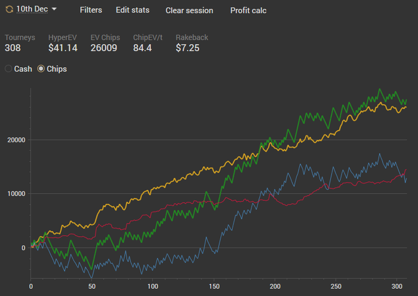Screen dimensions: 418x296
Task: Click the HyperEV value $41.14
Action: click(x=63, y=48)
